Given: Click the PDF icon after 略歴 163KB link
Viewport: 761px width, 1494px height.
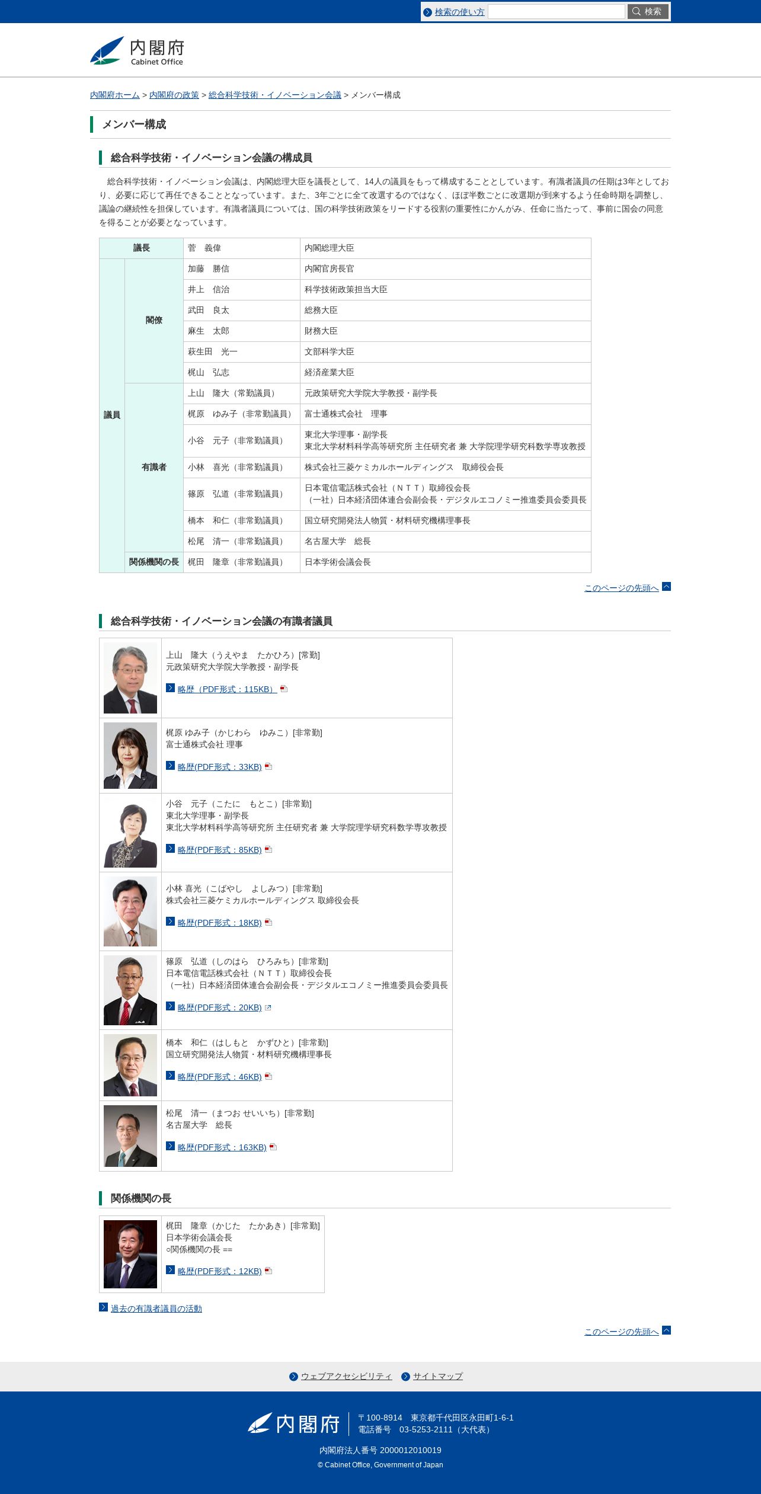Looking at the screenshot, I should 273,1147.
